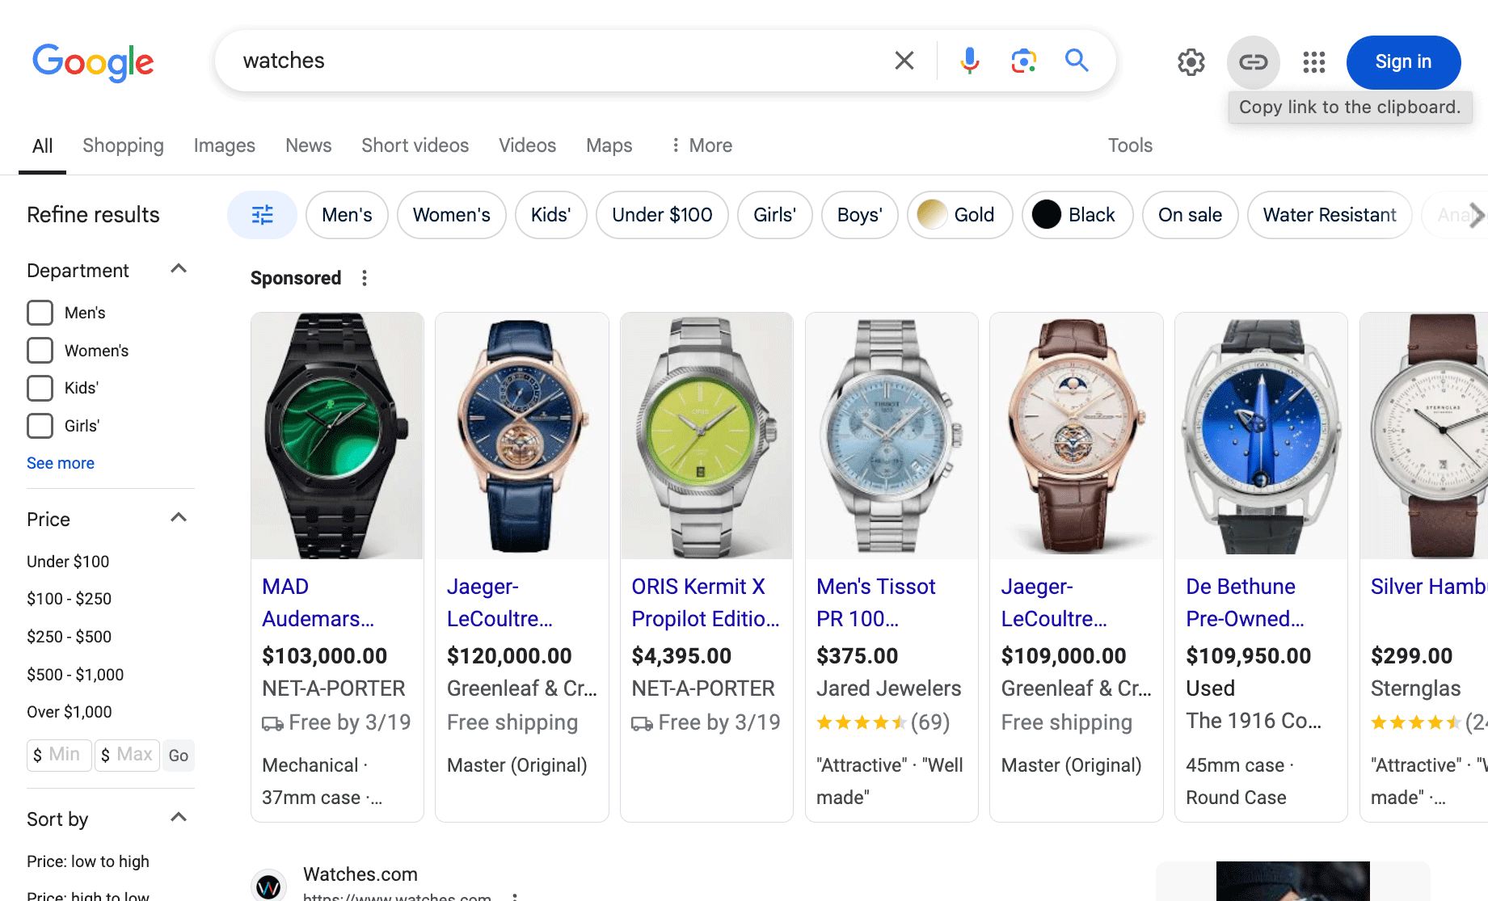This screenshot has height=901, width=1488.
Task: Switch to the Shopping tab
Action: click(123, 145)
